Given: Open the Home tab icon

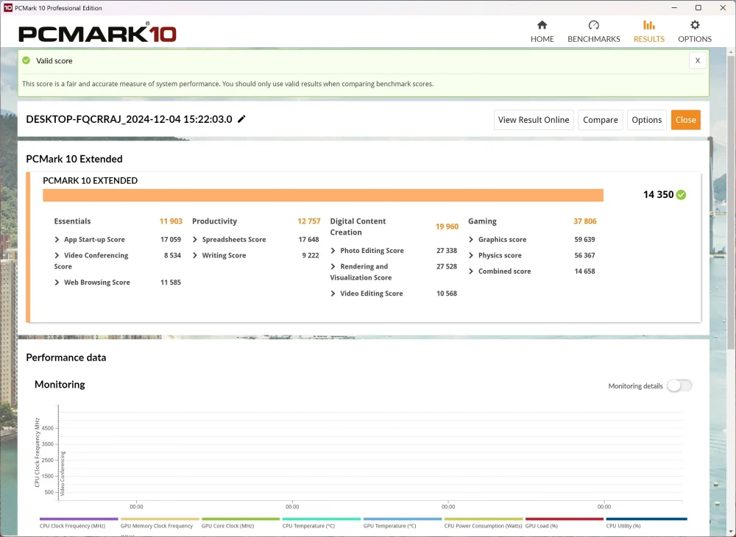Looking at the screenshot, I should (x=542, y=25).
